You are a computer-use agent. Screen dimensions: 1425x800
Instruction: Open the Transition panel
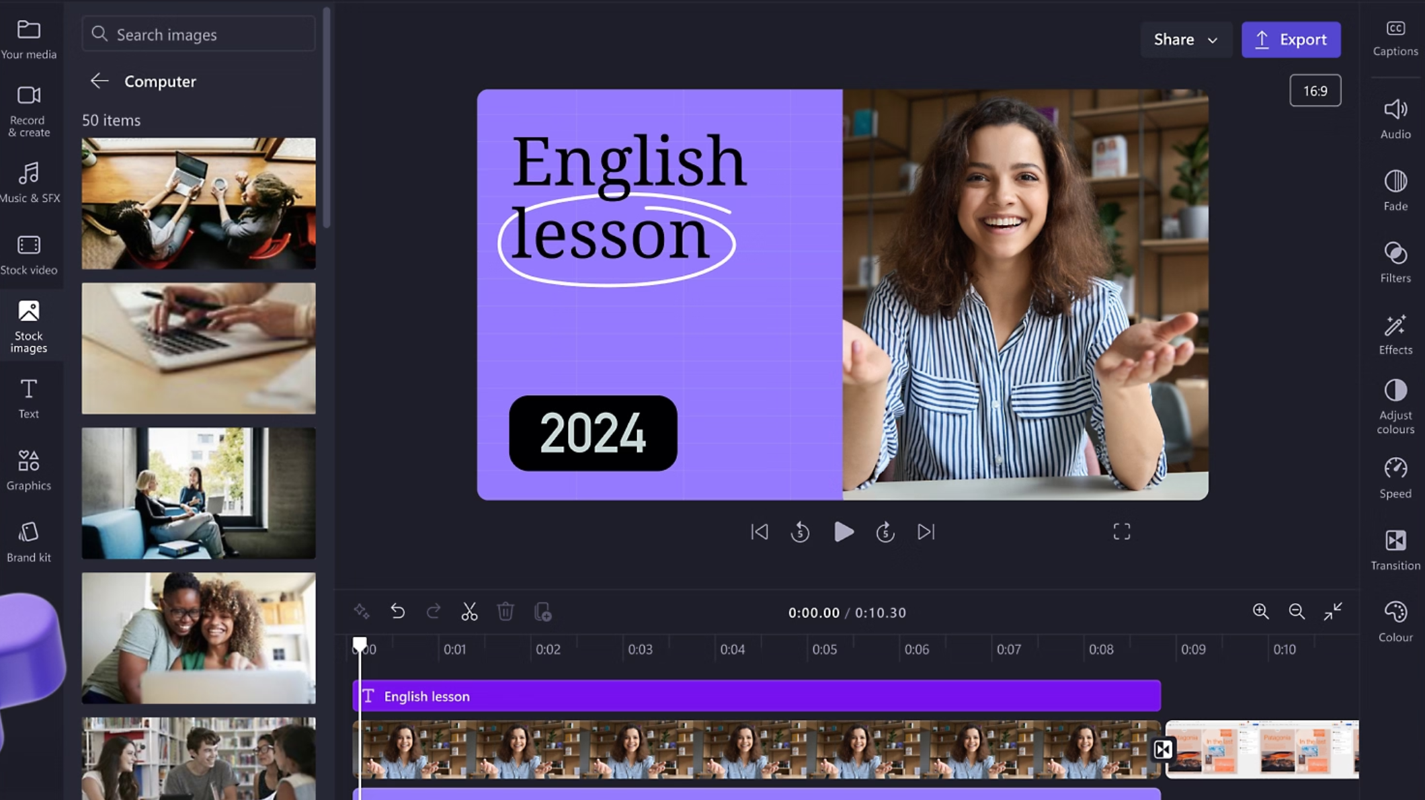point(1395,548)
